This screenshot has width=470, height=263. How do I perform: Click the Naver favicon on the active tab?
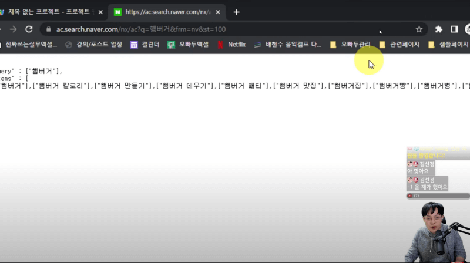pyautogui.click(x=118, y=12)
